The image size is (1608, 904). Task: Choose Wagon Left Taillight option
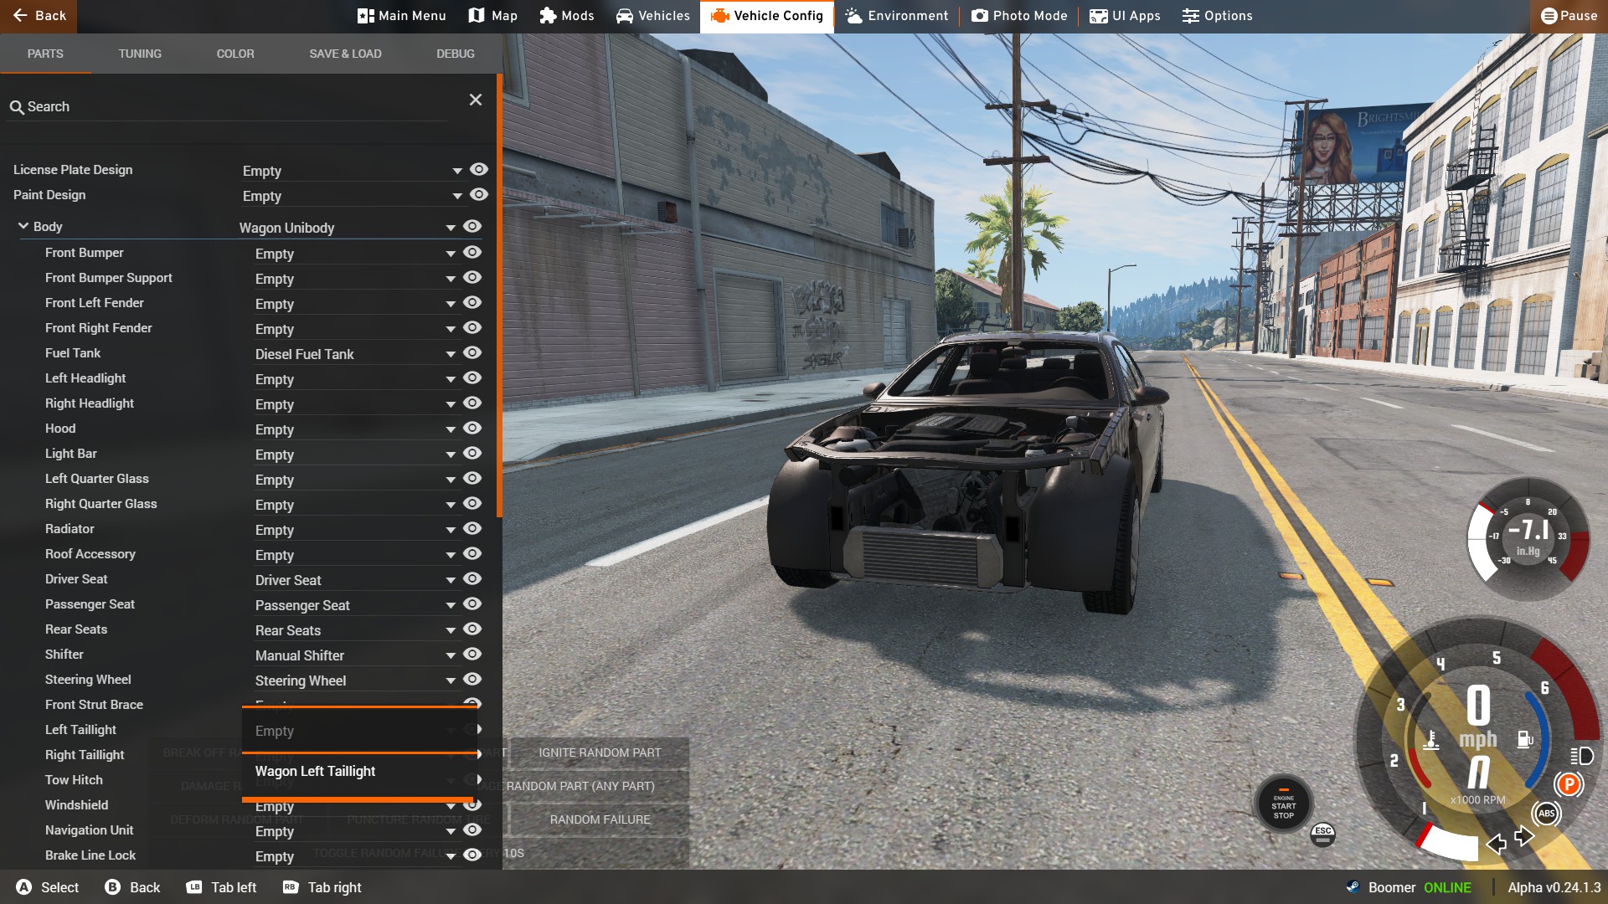point(316,771)
